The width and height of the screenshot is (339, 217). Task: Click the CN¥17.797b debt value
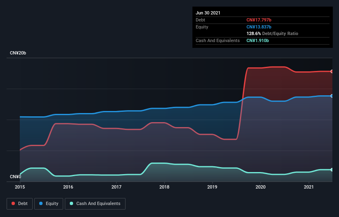[259, 20]
